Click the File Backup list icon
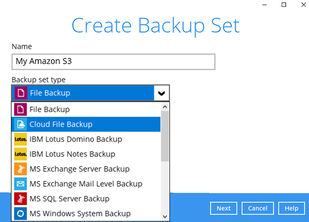The width and height of the screenshot is (309, 222). pyautogui.click(x=21, y=109)
